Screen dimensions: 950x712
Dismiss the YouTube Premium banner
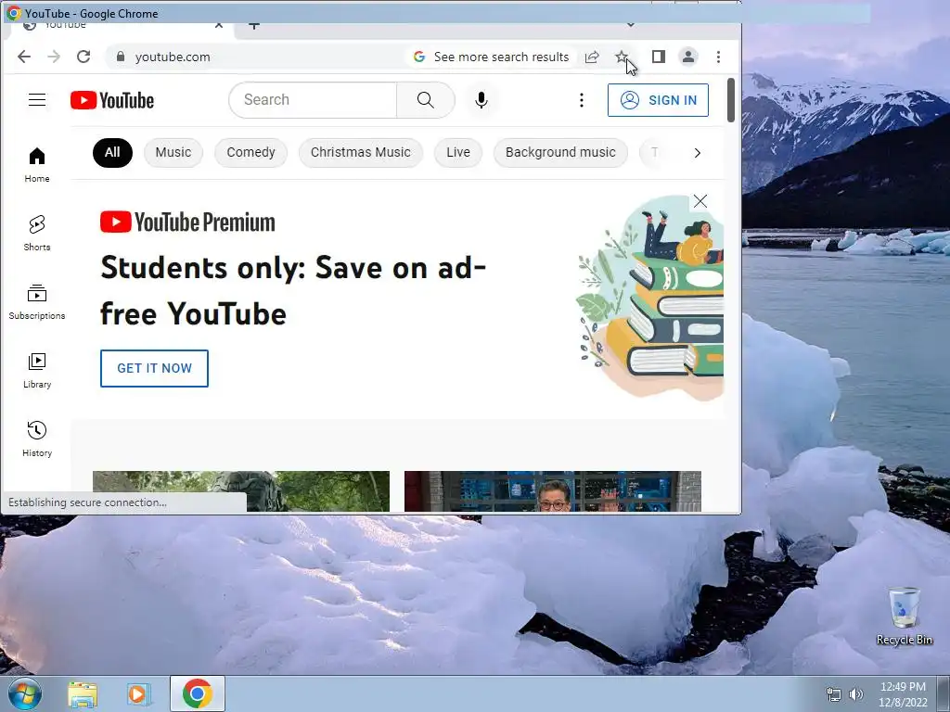point(700,201)
